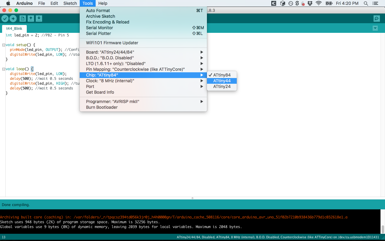Image resolution: width=385 pixels, height=241 pixels.
Task: Open a sketch with the Open icon
Action: tap(31, 19)
